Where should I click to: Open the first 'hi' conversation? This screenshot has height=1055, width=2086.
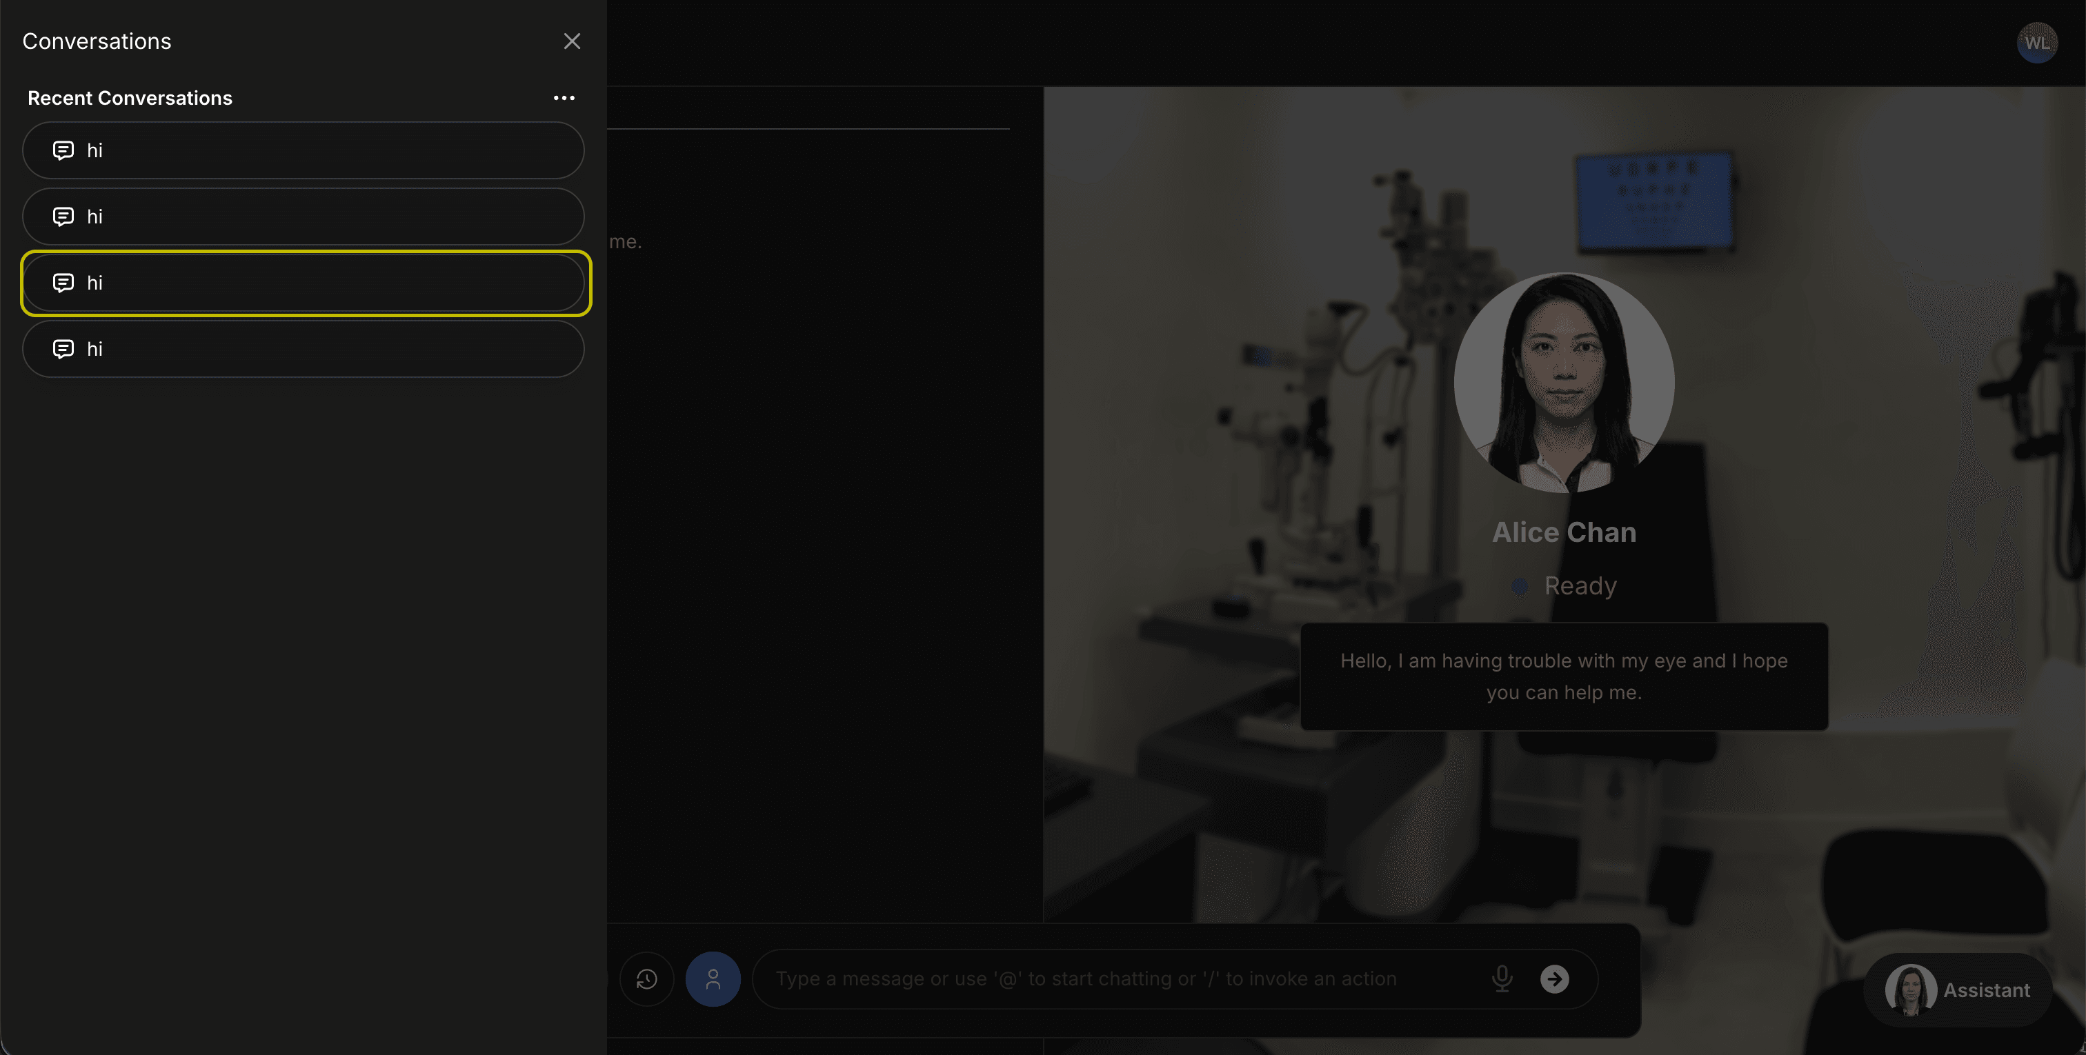pos(303,150)
